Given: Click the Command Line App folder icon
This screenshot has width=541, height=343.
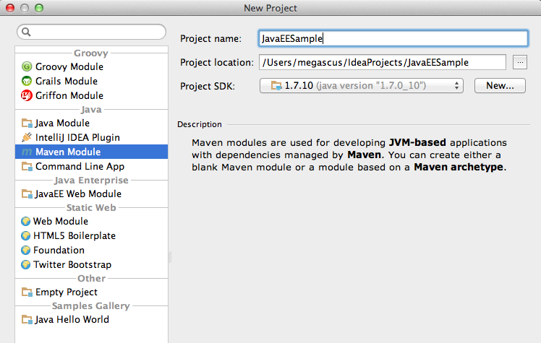Looking at the screenshot, I should pyautogui.click(x=27, y=166).
